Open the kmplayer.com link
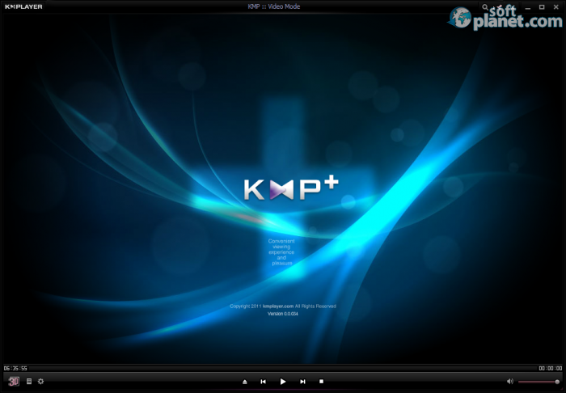The width and height of the screenshot is (566, 393). click(278, 306)
